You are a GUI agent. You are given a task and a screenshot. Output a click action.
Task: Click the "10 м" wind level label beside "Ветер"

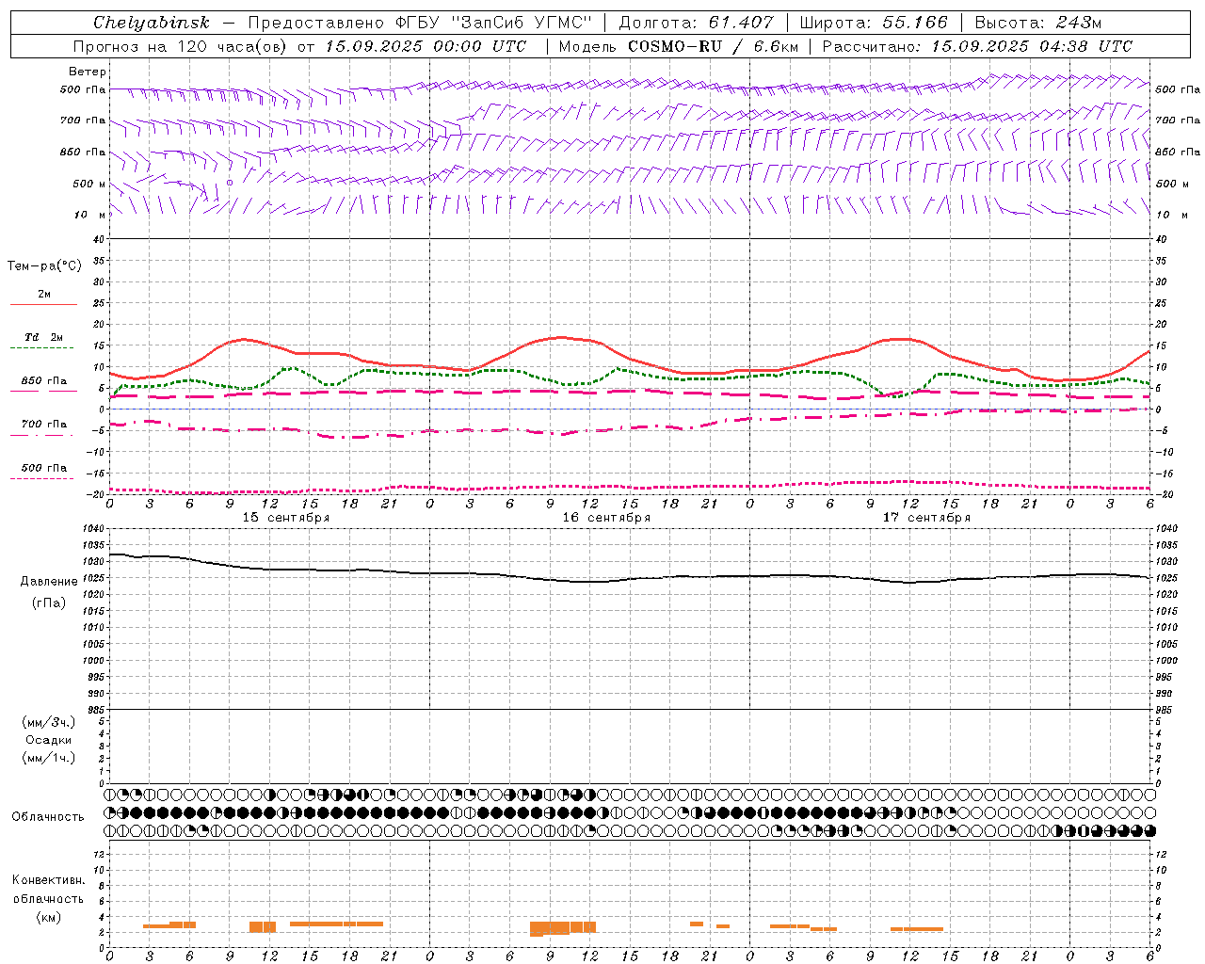(x=89, y=215)
